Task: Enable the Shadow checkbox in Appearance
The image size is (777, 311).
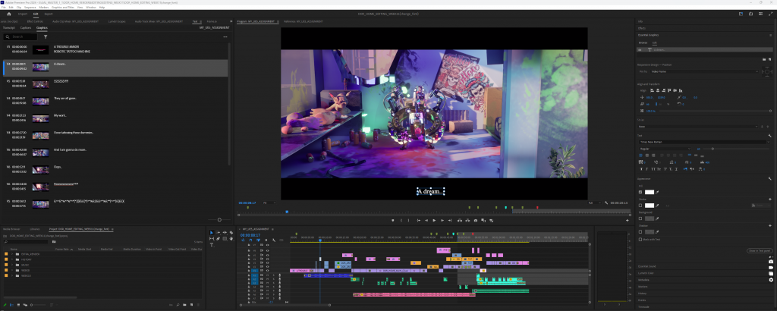Action: coord(640,231)
